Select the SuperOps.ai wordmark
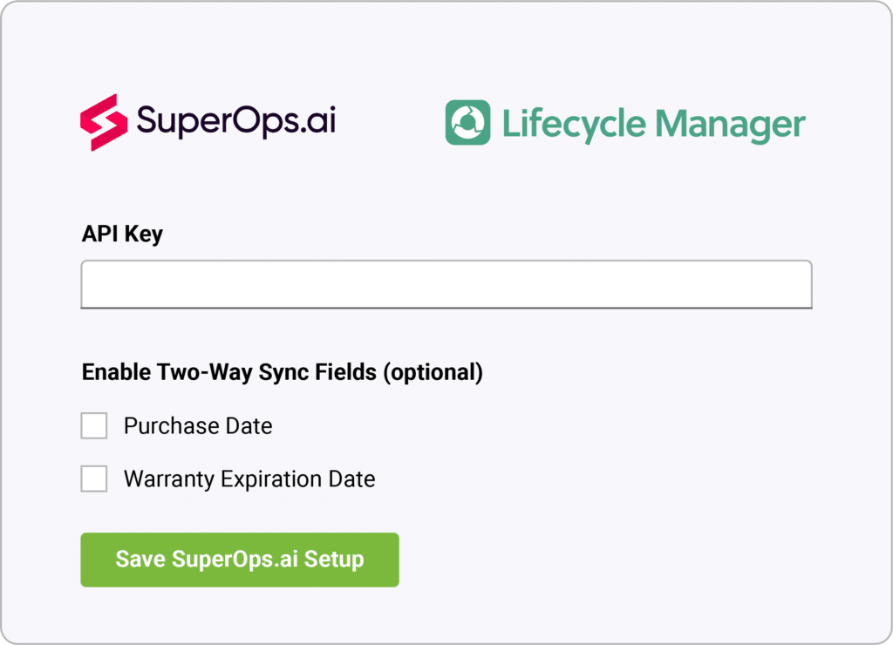Viewport: 893px width, 645px height. point(235,122)
